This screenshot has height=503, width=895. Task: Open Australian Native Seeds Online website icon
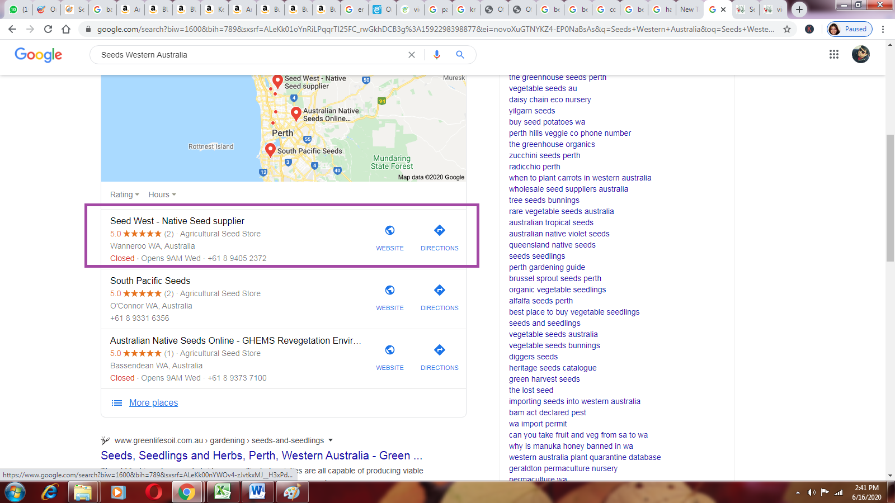(x=390, y=350)
